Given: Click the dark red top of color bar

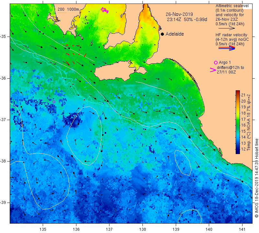Looking at the screenshot, I should (238, 92).
